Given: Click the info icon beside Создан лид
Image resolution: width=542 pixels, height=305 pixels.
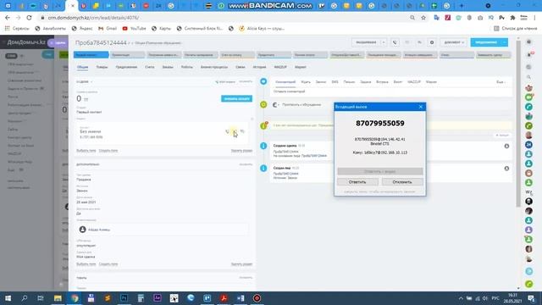Looking at the screenshot, I should coord(263,169).
